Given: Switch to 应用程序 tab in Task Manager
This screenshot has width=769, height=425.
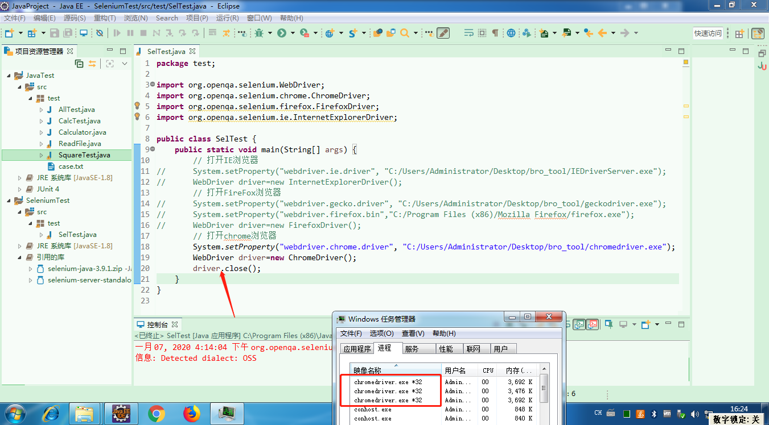Looking at the screenshot, I should [x=356, y=349].
